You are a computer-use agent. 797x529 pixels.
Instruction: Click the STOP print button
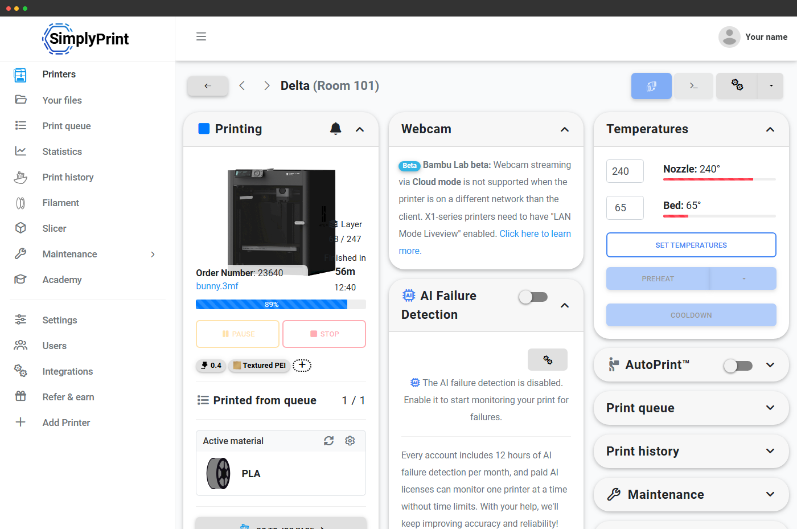pos(324,334)
